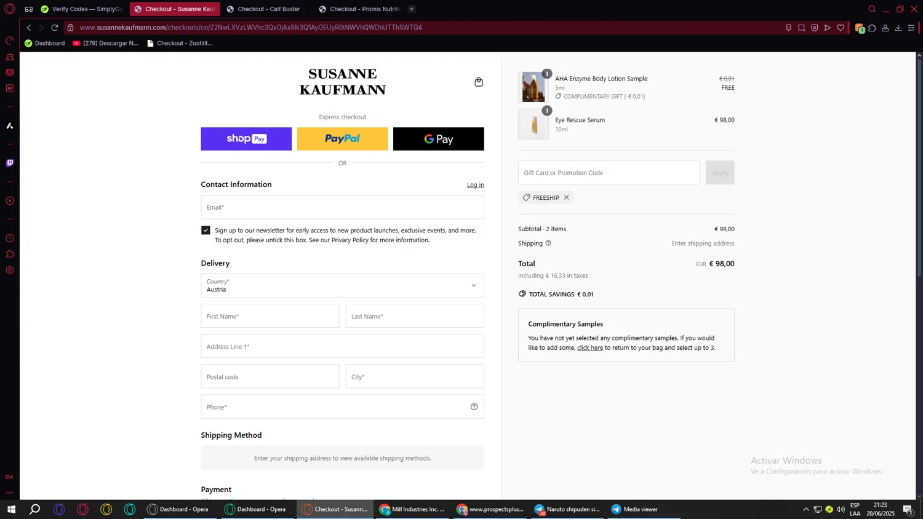Uncheck the newsletter sign-up checkbox
This screenshot has height=519, width=923.
pyautogui.click(x=206, y=230)
